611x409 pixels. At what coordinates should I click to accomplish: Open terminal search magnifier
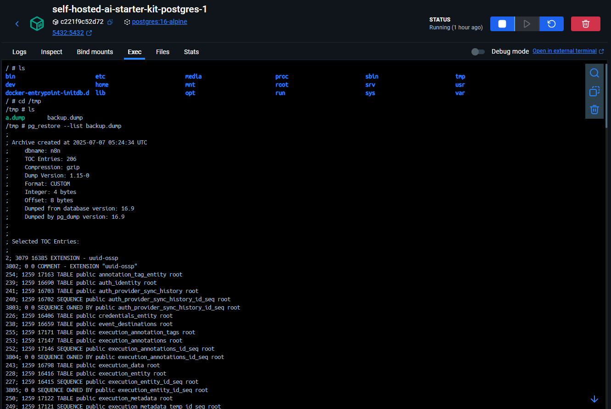(x=594, y=73)
